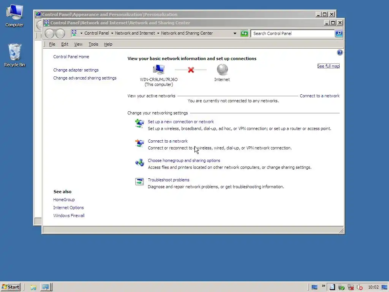Click the Network and Internet breadcrumb segment
The height and width of the screenshot is (292, 389).
tap(135, 33)
